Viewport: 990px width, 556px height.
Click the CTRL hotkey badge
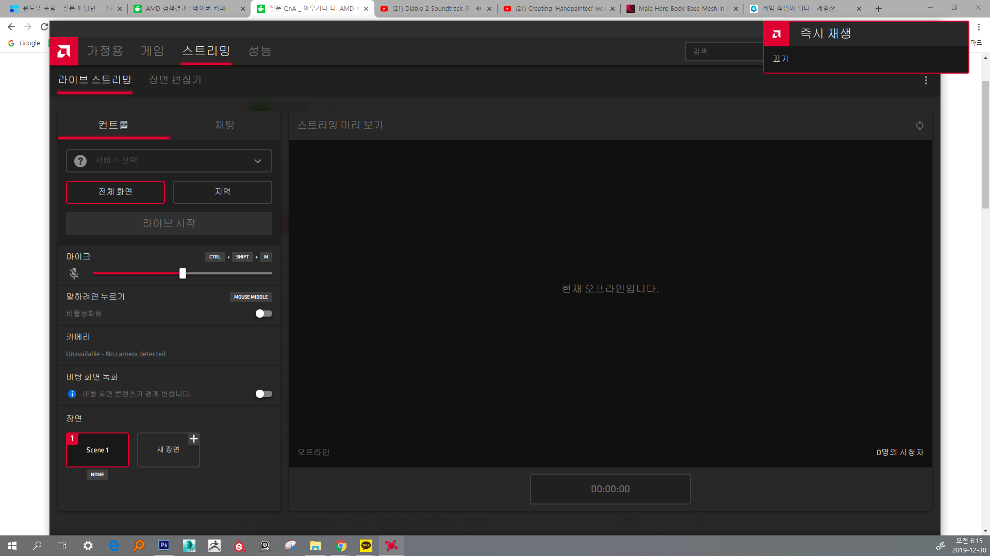[x=215, y=257]
